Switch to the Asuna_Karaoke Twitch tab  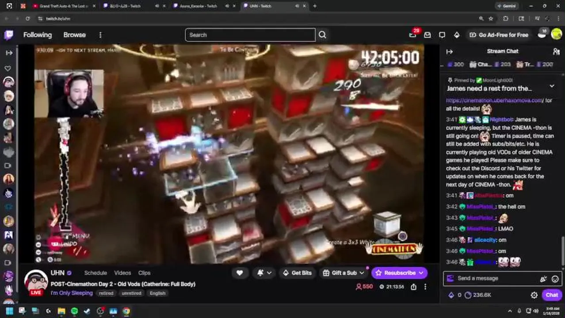click(198, 6)
